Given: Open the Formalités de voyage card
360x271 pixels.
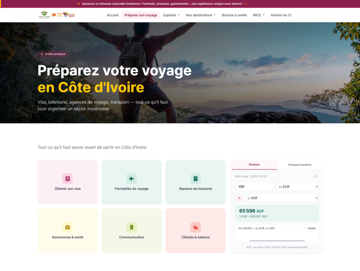Looking at the screenshot, I should [x=131, y=182].
